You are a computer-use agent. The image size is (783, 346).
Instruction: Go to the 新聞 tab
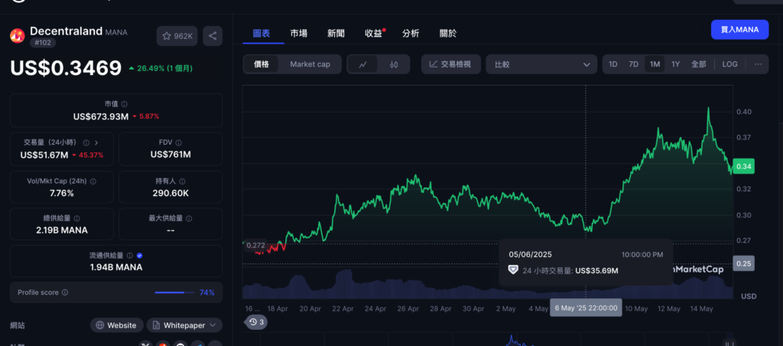pos(336,33)
